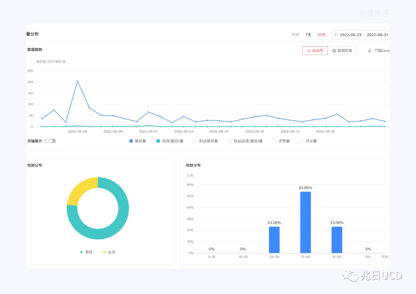Enable the 粉丝展现量 checkbox

coord(195,141)
